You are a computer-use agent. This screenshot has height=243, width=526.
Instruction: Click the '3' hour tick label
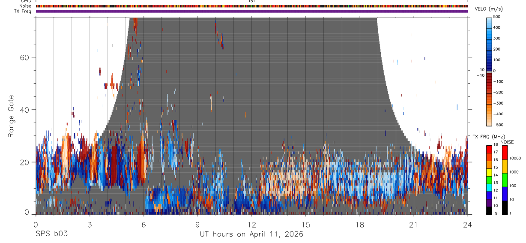click(90, 225)
